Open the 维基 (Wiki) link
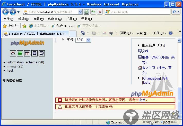 158,60
